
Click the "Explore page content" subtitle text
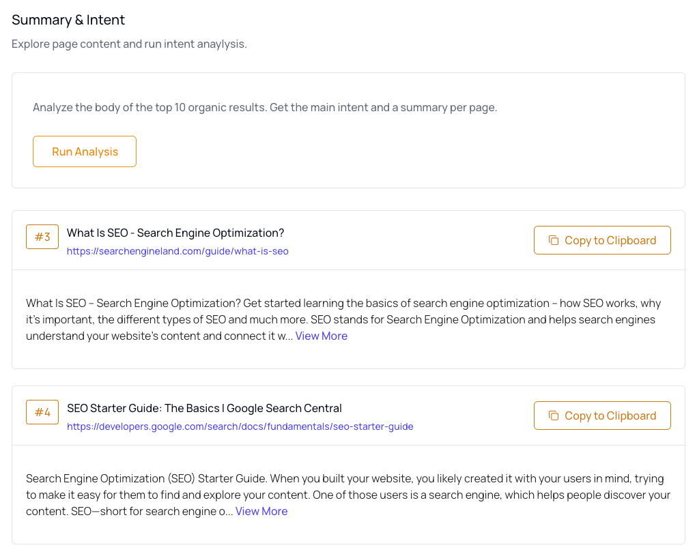[129, 44]
